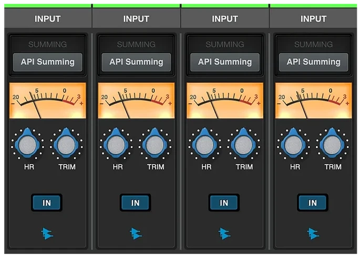
Task: Select the third INPUT header
Action: tap(225, 19)
